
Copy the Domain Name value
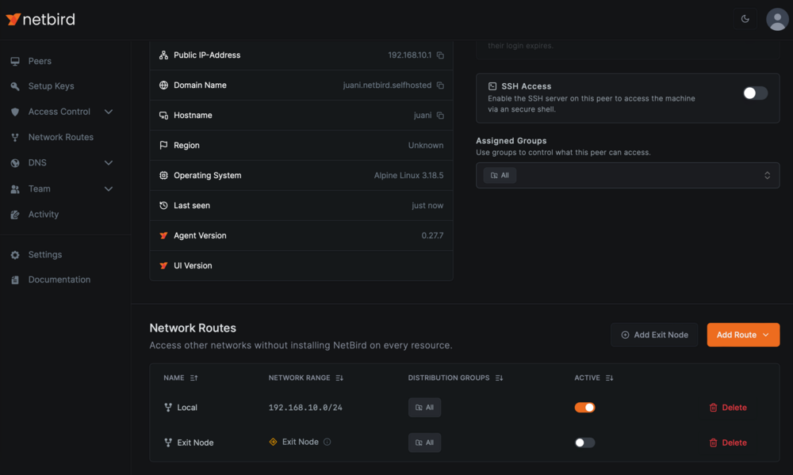[x=440, y=85]
